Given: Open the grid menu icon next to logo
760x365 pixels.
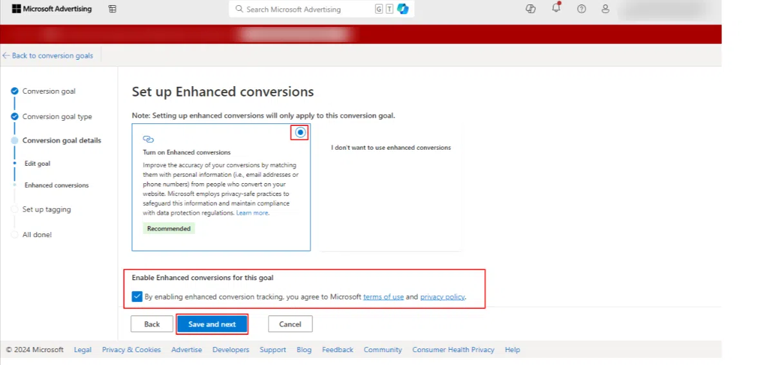Looking at the screenshot, I should pyautogui.click(x=113, y=9).
